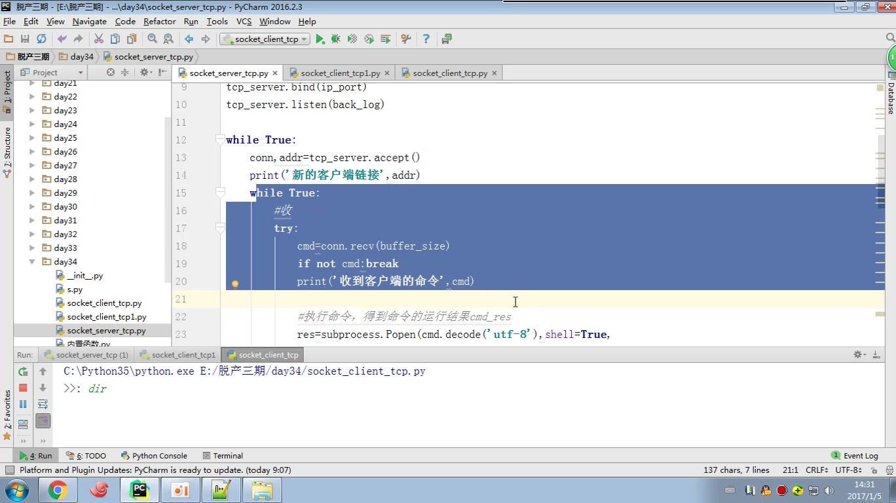
Task: Rerun the program in the Run panel
Action: 23,371
